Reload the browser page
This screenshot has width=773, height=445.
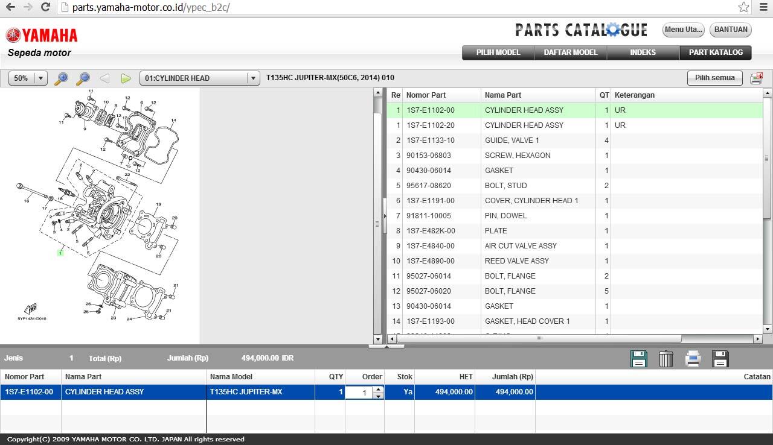tap(45, 7)
